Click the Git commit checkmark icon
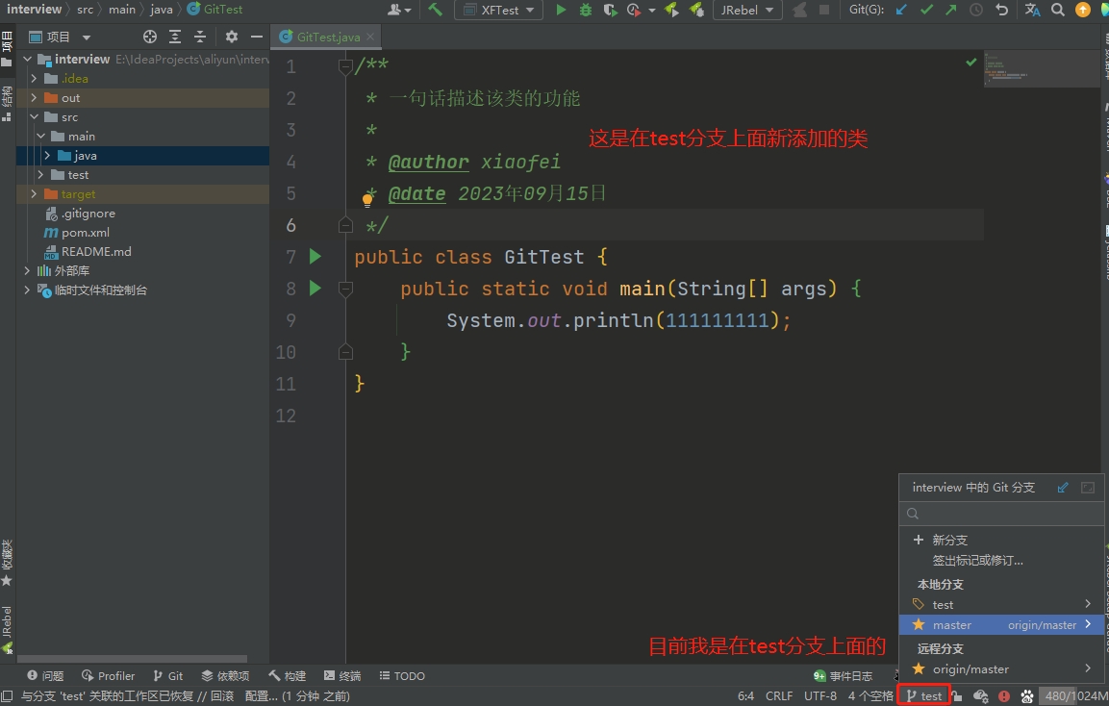 (926, 10)
